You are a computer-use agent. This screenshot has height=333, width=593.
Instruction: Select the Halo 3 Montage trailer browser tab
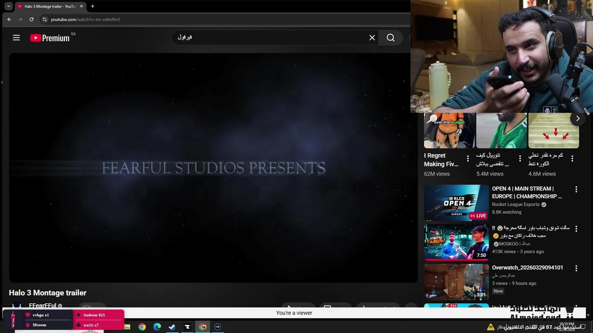click(50, 6)
